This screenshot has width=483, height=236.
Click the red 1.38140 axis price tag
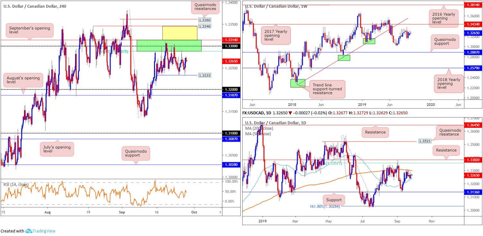tap(473, 5)
